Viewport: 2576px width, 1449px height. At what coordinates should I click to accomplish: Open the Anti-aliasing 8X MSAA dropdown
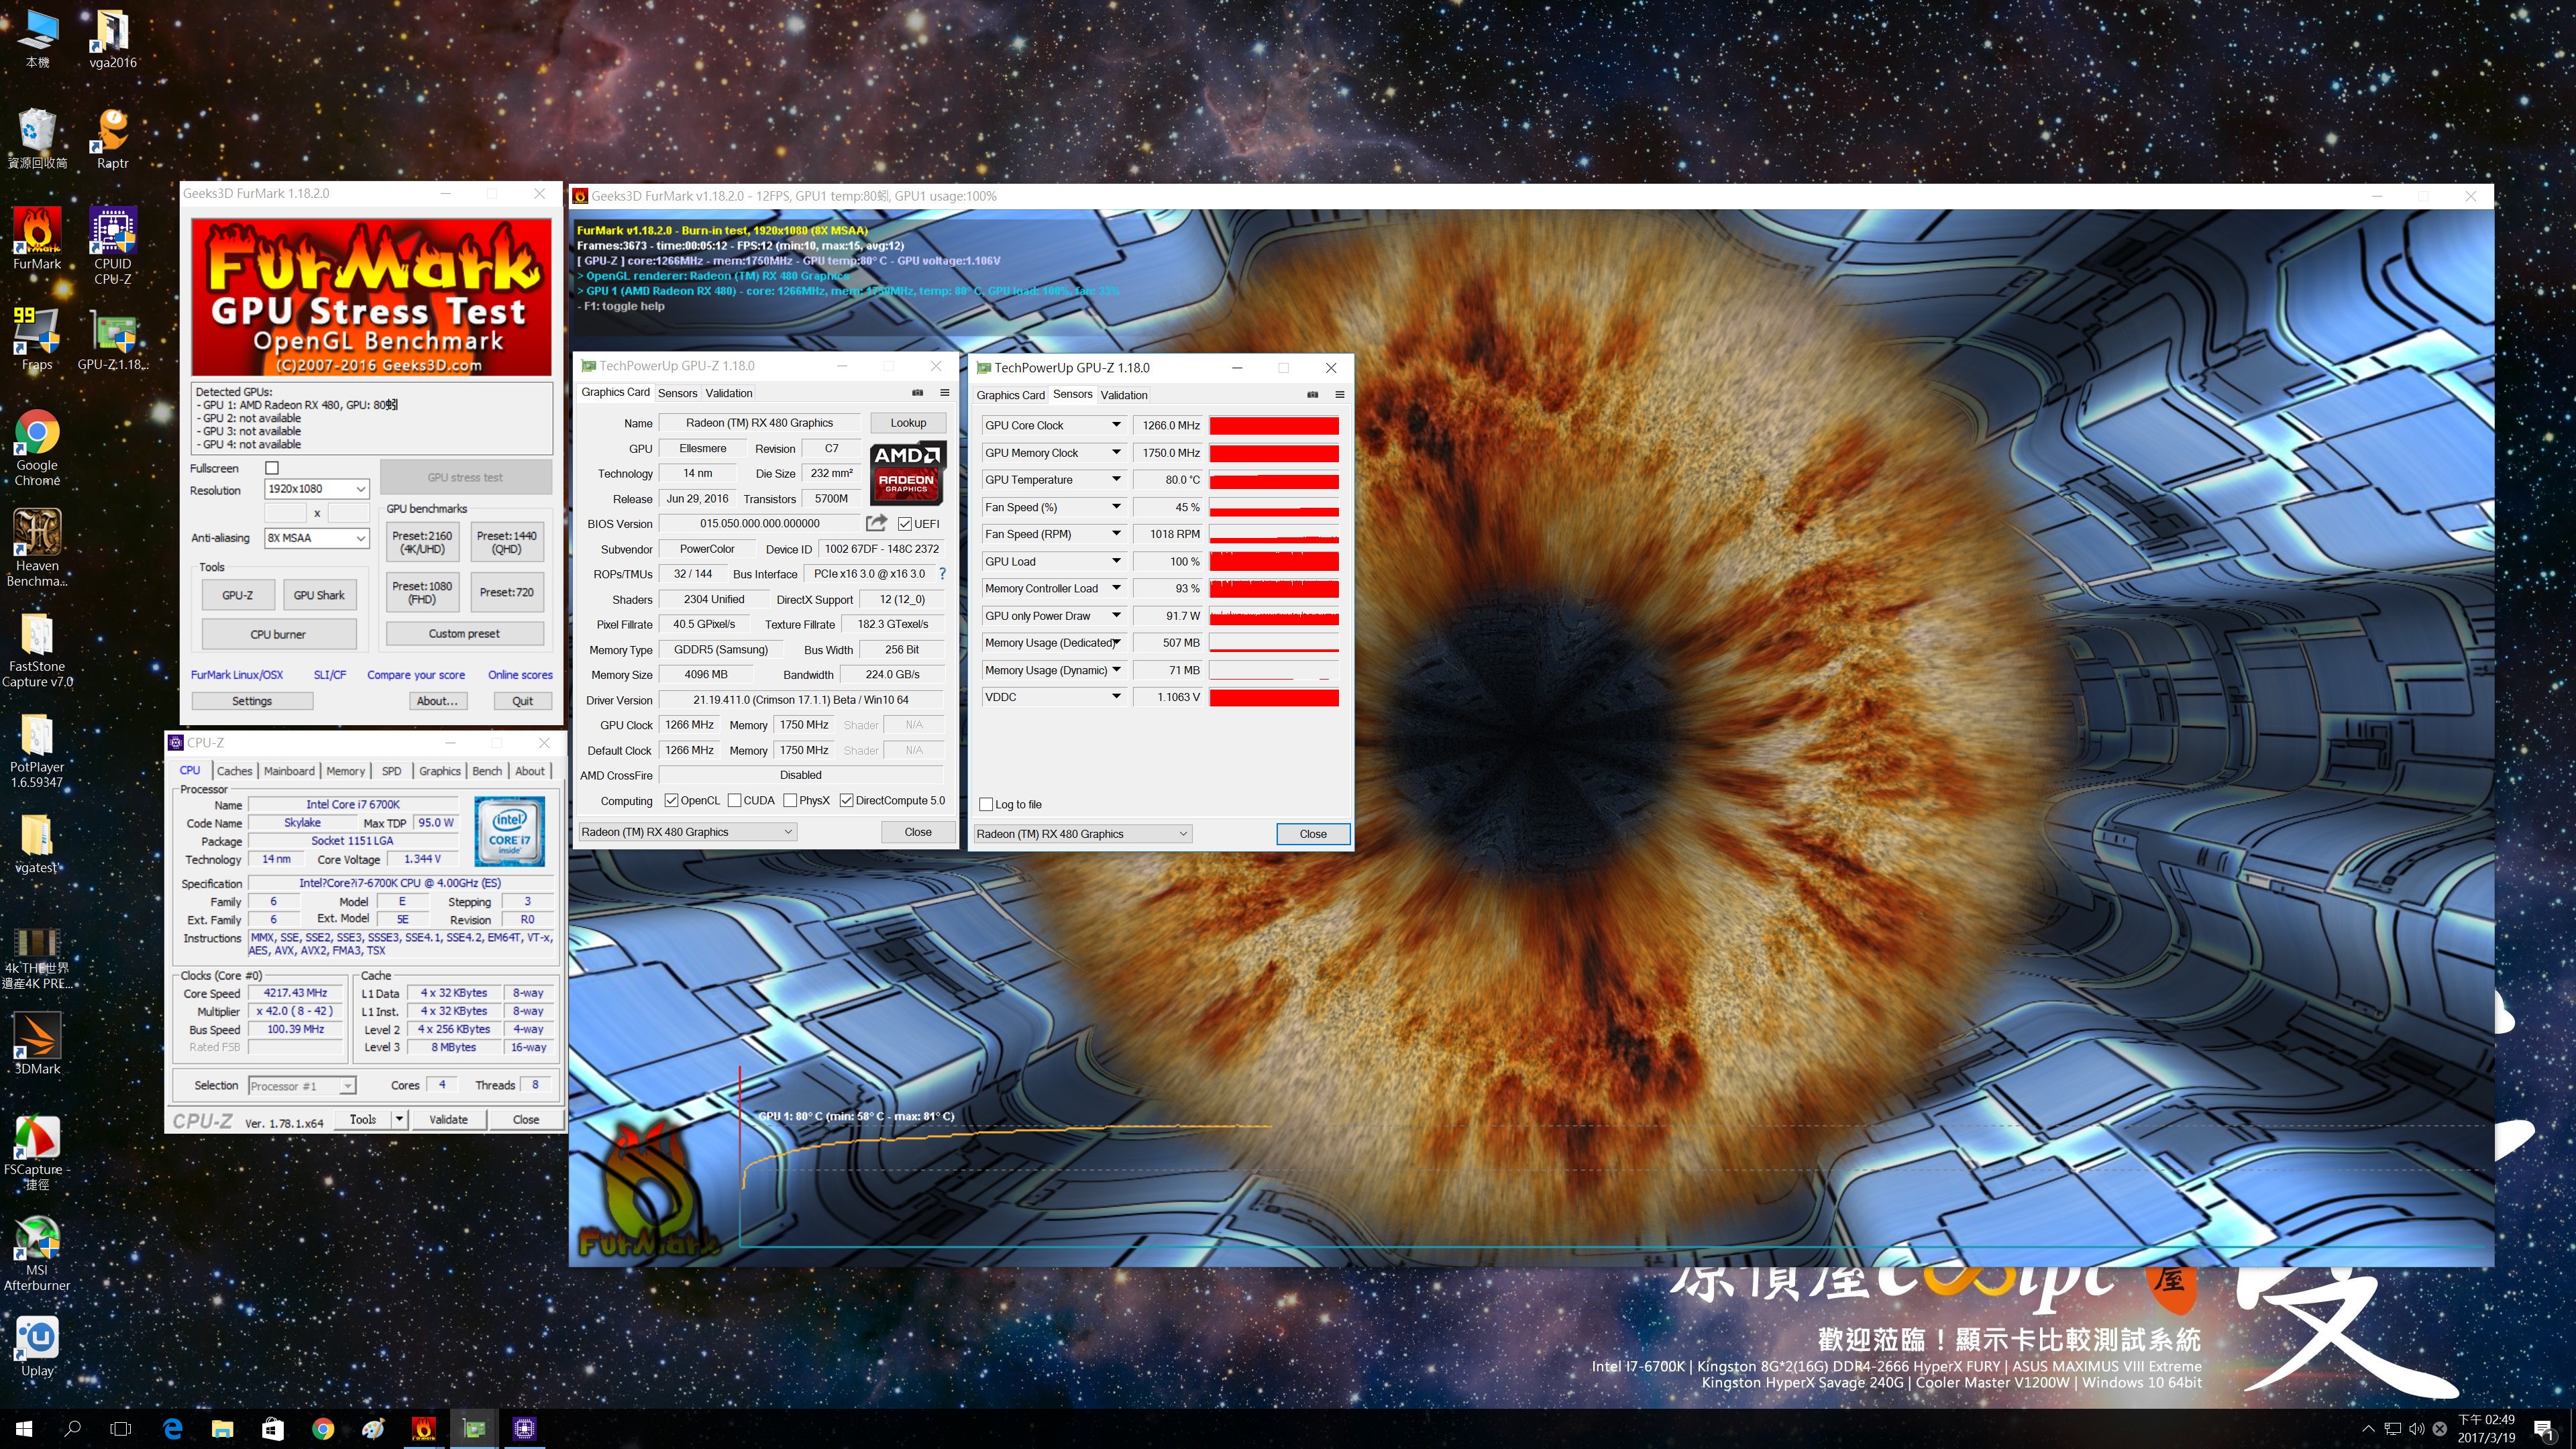[316, 538]
